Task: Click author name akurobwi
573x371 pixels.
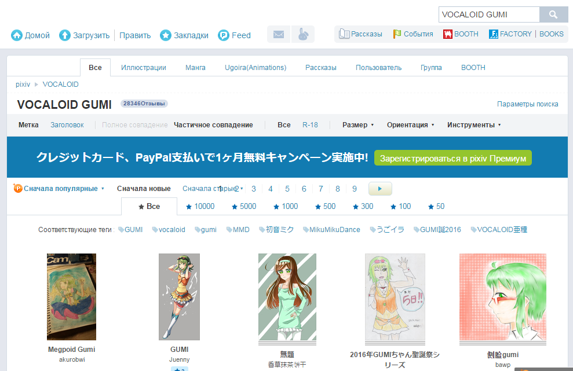Action: pos(72,359)
